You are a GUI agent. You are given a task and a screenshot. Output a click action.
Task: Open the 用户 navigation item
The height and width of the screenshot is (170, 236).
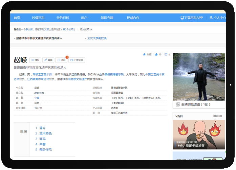[84, 18]
